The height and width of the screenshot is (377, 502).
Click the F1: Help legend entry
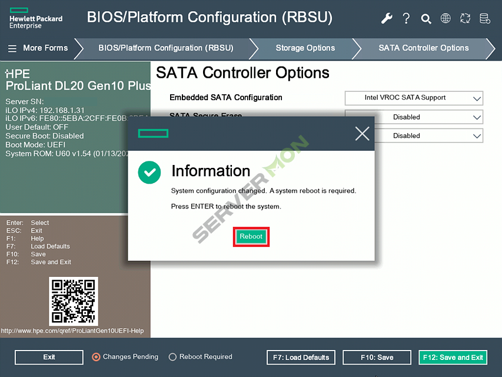tap(25, 239)
